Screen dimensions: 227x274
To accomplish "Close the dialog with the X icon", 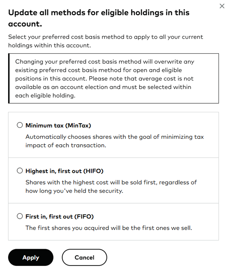I will pyautogui.click(x=222, y=6).
